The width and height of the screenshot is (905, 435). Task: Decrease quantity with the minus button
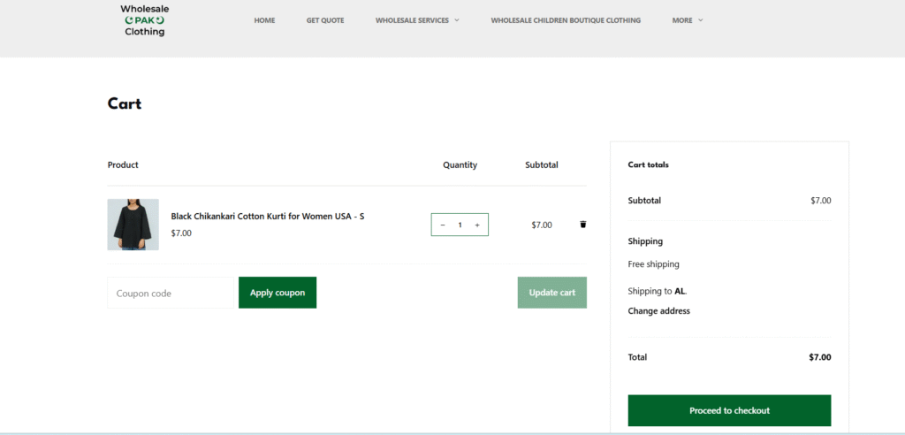tap(443, 225)
